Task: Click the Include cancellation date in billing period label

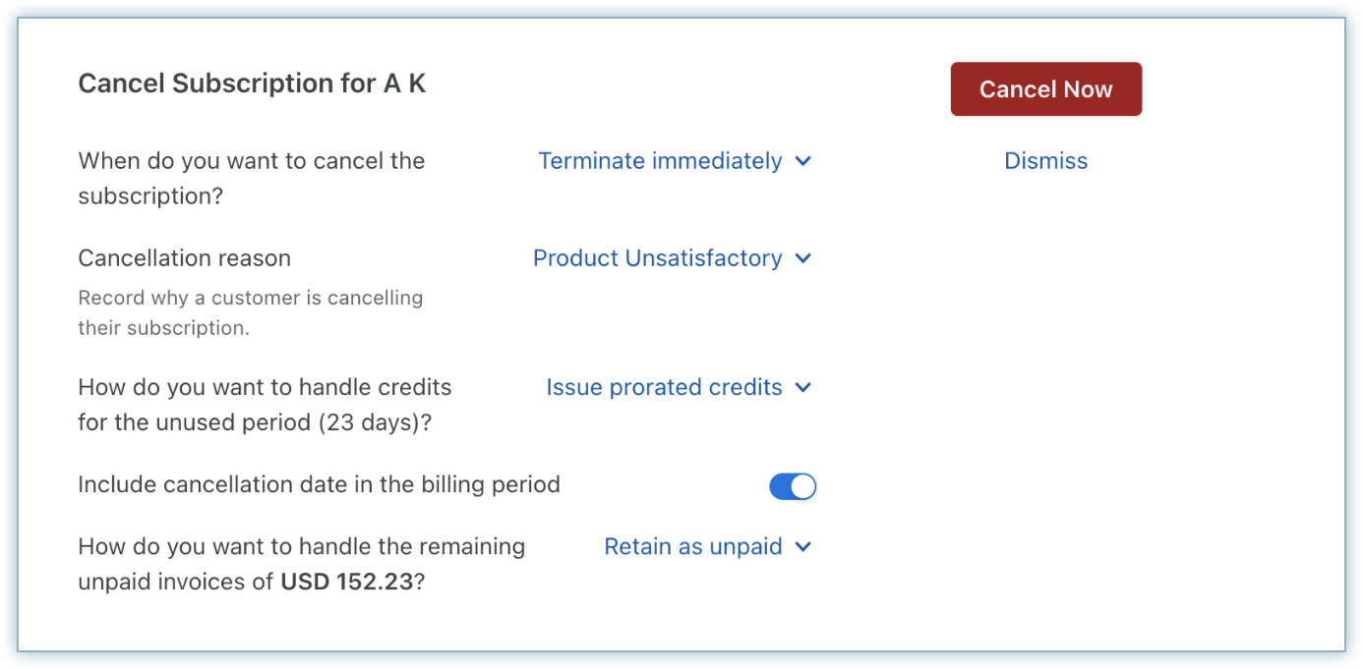Action: [x=319, y=484]
